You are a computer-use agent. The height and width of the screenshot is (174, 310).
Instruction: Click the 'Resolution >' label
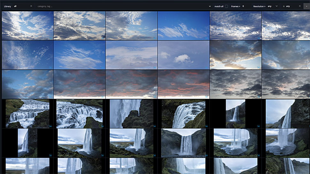tap(260, 6)
